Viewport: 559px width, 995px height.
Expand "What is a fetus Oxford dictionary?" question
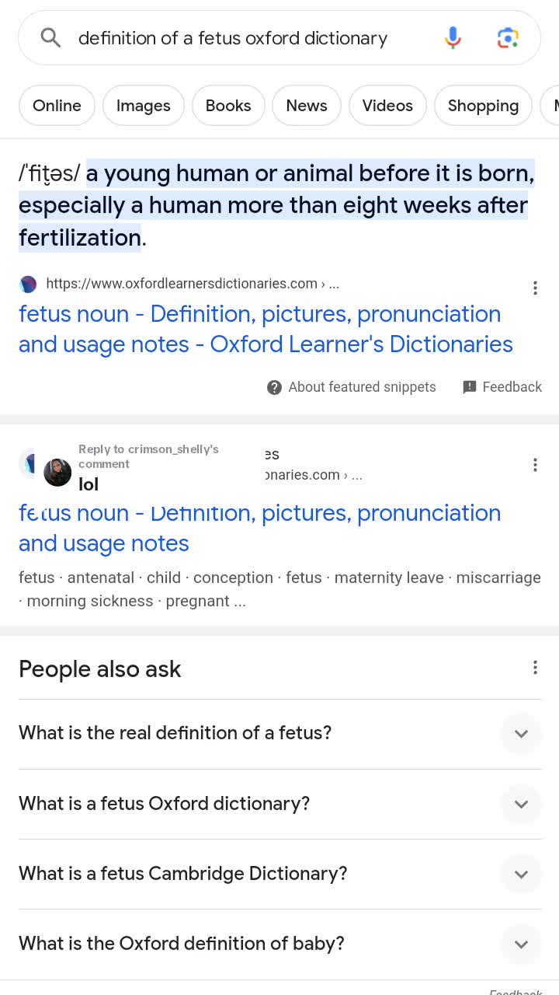tap(521, 804)
